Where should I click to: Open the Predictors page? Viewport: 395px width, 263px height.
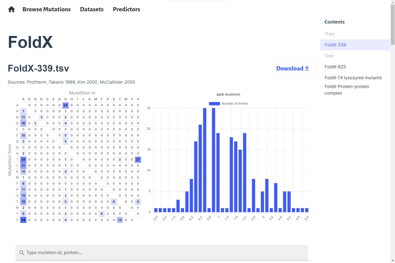[127, 9]
